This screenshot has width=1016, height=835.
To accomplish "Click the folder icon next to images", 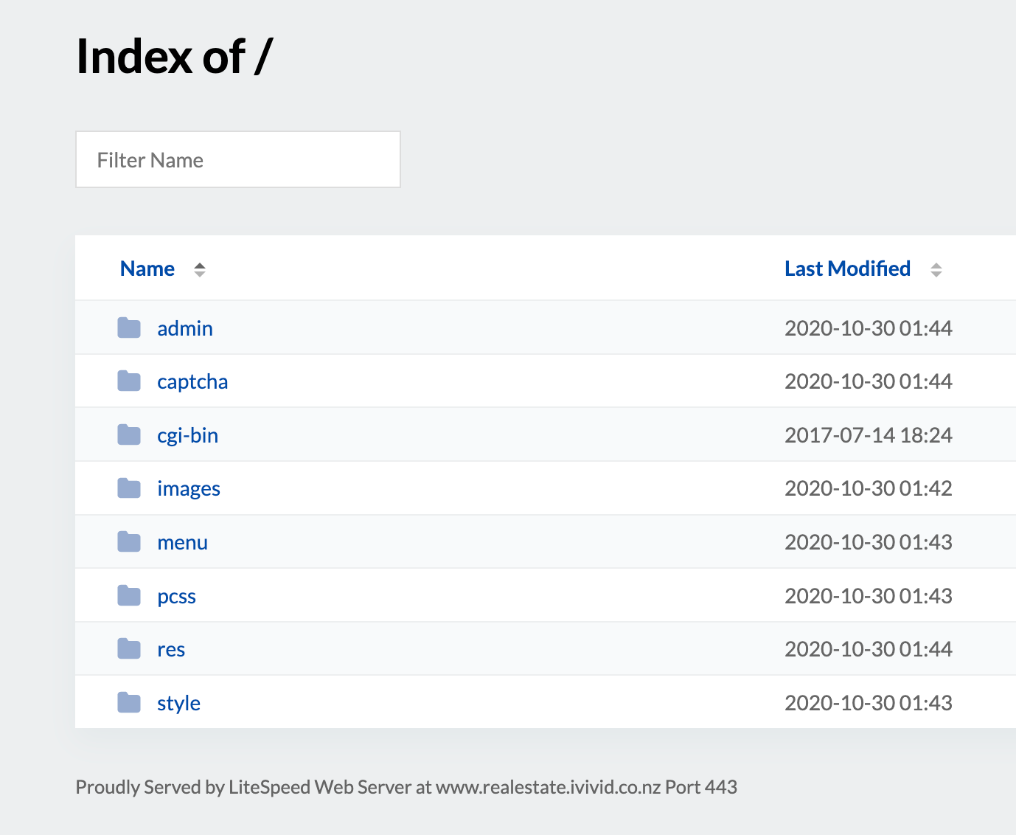I will (x=129, y=488).
